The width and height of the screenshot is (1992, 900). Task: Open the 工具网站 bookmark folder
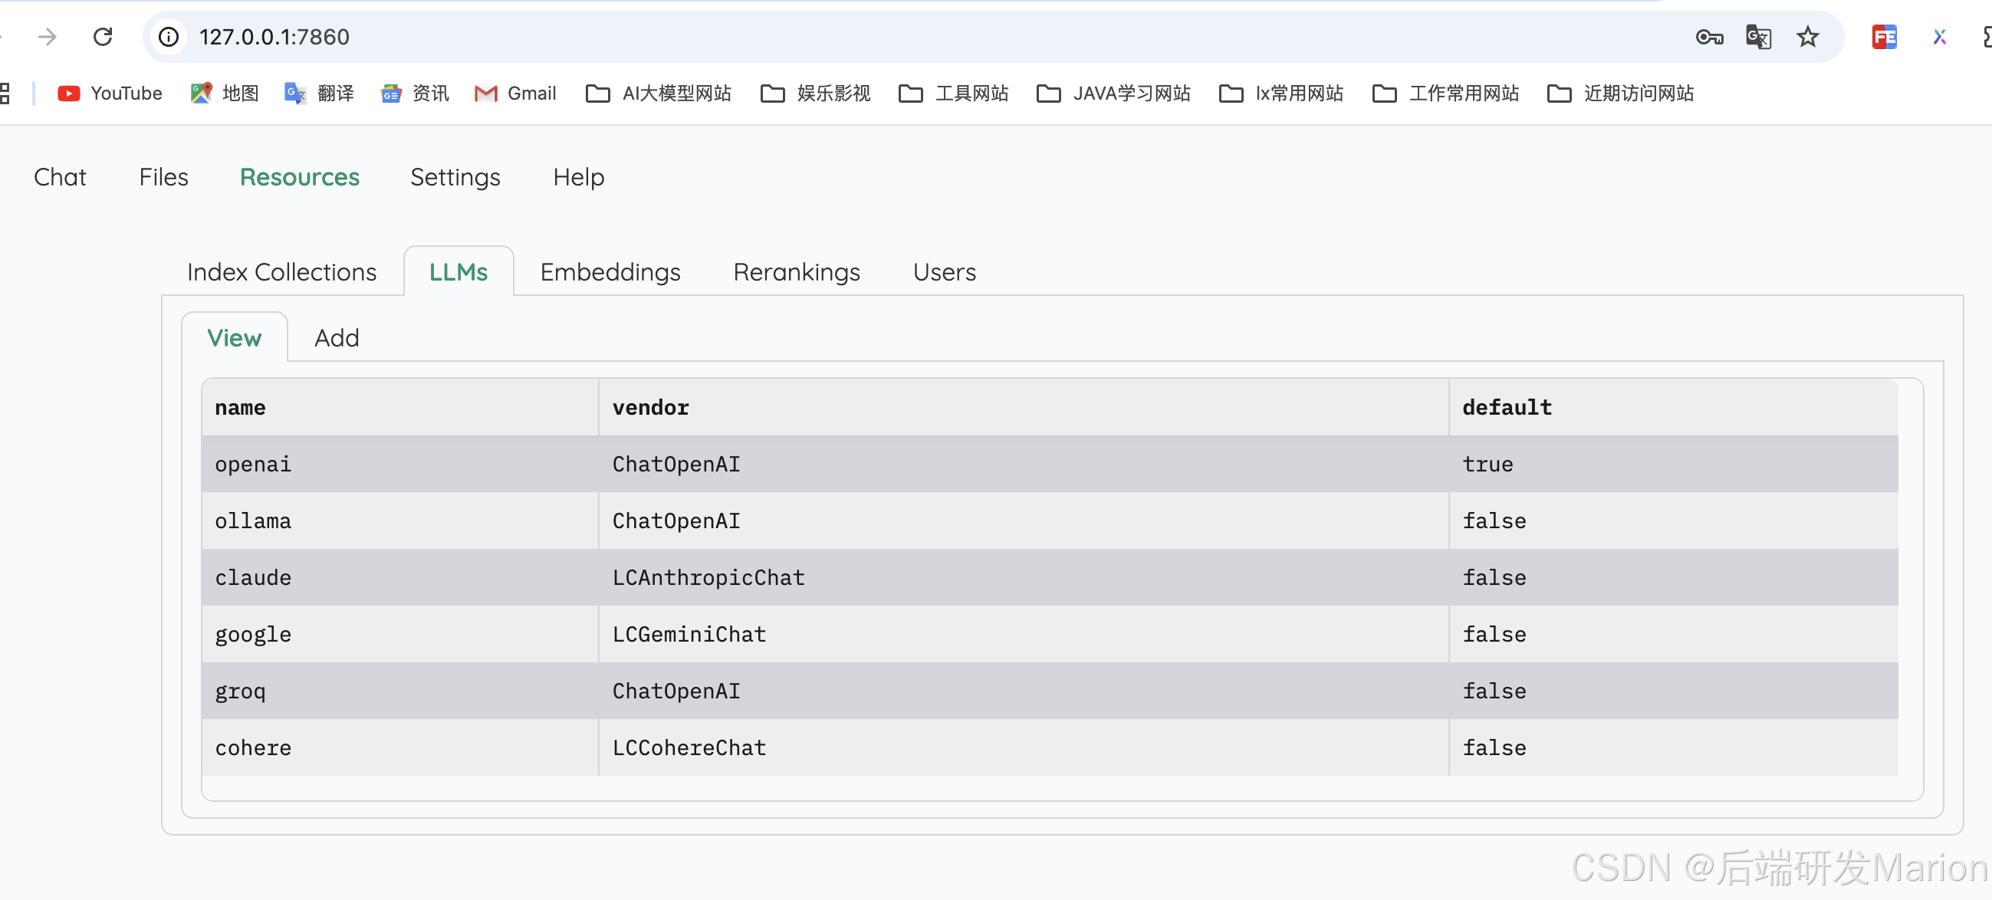[x=954, y=94]
